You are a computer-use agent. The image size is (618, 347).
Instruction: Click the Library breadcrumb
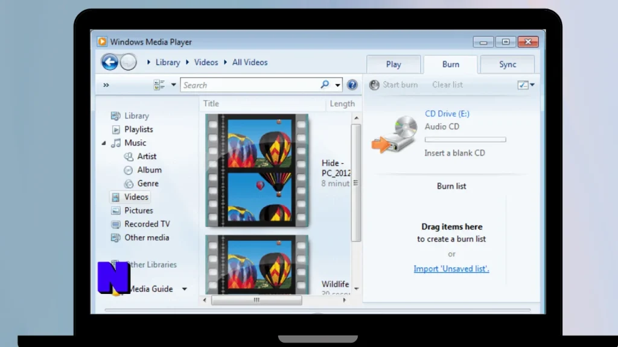pos(168,62)
